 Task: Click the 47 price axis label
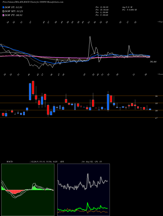click(x=156, y=118)
